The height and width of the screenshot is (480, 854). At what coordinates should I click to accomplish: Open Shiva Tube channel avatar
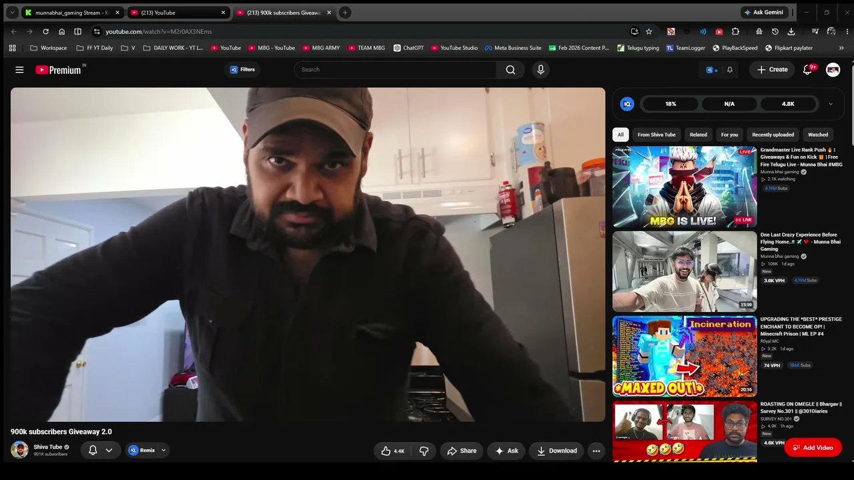pos(19,450)
